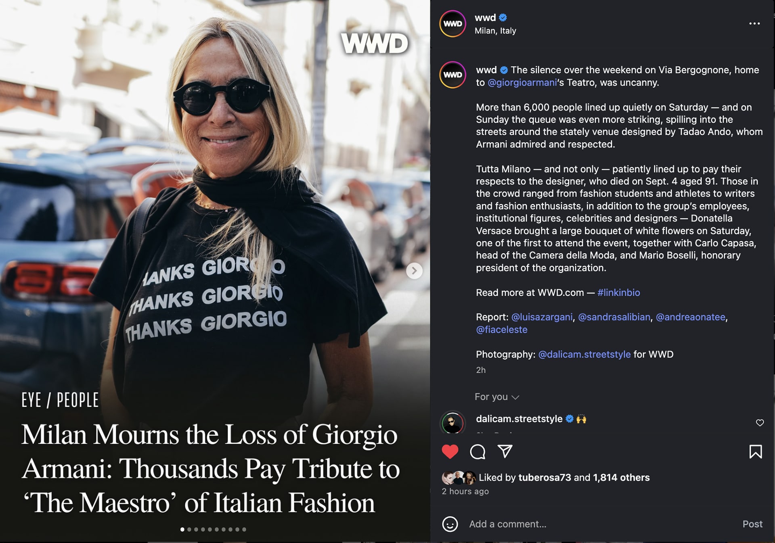Open the three-dot more options menu
Image resolution: width=775 pixels, height=543 pixels.
[x=754, y=23]
